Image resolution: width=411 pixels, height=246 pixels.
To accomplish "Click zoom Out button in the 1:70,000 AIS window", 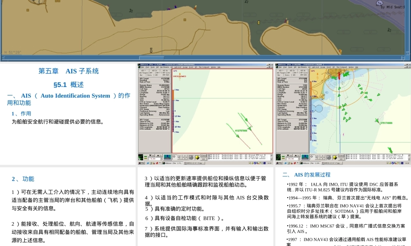I will (152, 155).
